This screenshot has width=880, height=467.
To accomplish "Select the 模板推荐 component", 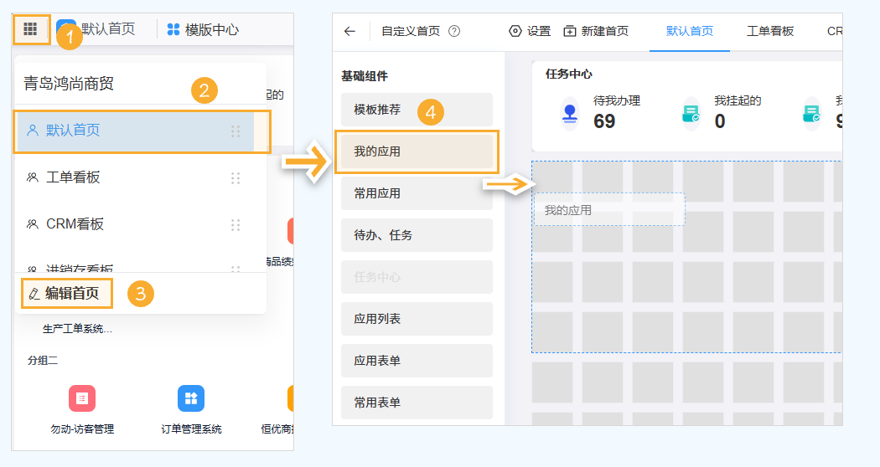I will 417,110.
